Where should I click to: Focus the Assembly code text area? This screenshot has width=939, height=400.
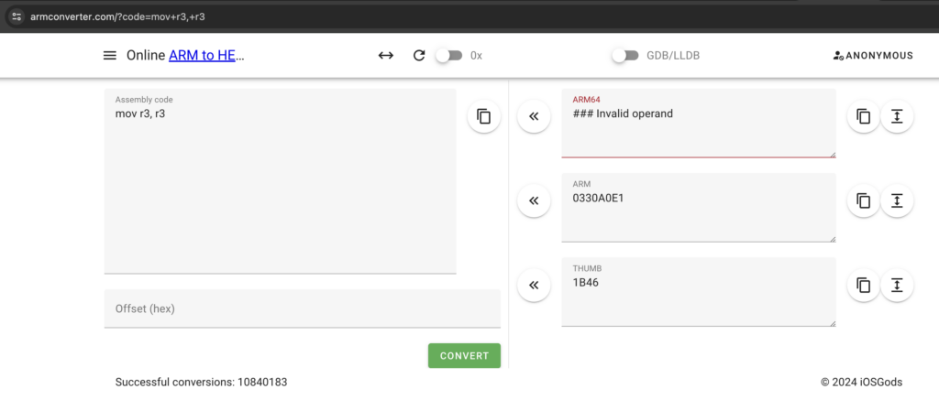click(x=281, y=181)
